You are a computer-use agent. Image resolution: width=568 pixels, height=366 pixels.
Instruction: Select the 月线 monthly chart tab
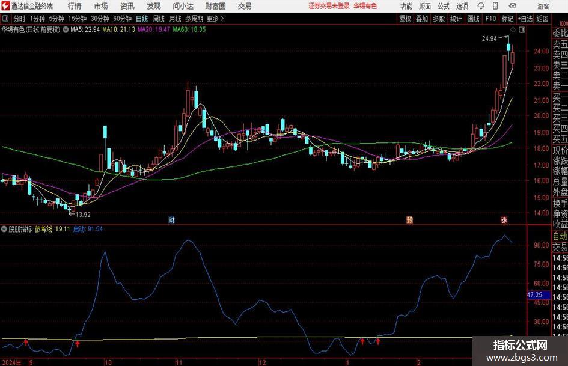pos(175,19)
